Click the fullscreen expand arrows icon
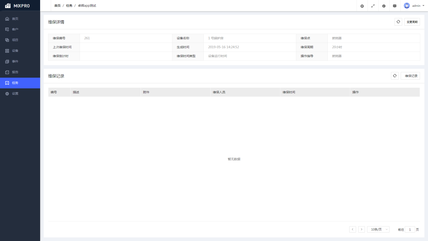Image resolution: width=428 pixels, height=241 pixels. pyautogui.click(x=373, y=6)
